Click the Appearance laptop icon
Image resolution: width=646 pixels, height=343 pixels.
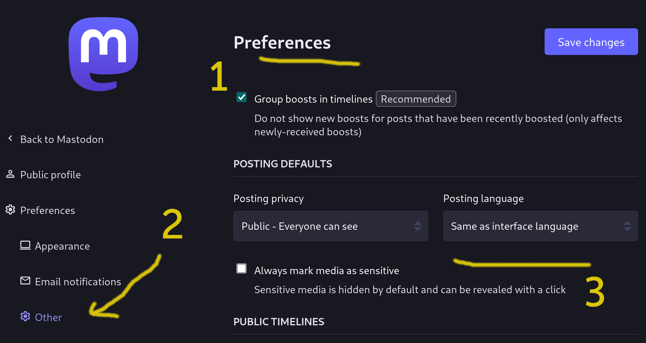pos(25,245)
